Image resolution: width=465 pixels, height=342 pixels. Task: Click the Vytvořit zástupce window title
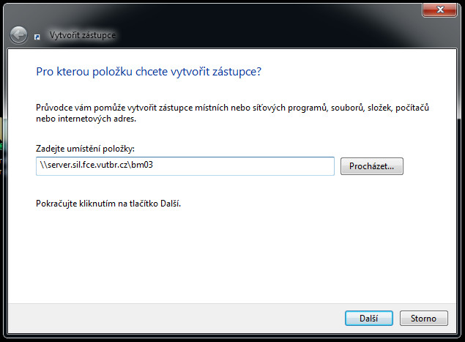[x=83, y=35]
